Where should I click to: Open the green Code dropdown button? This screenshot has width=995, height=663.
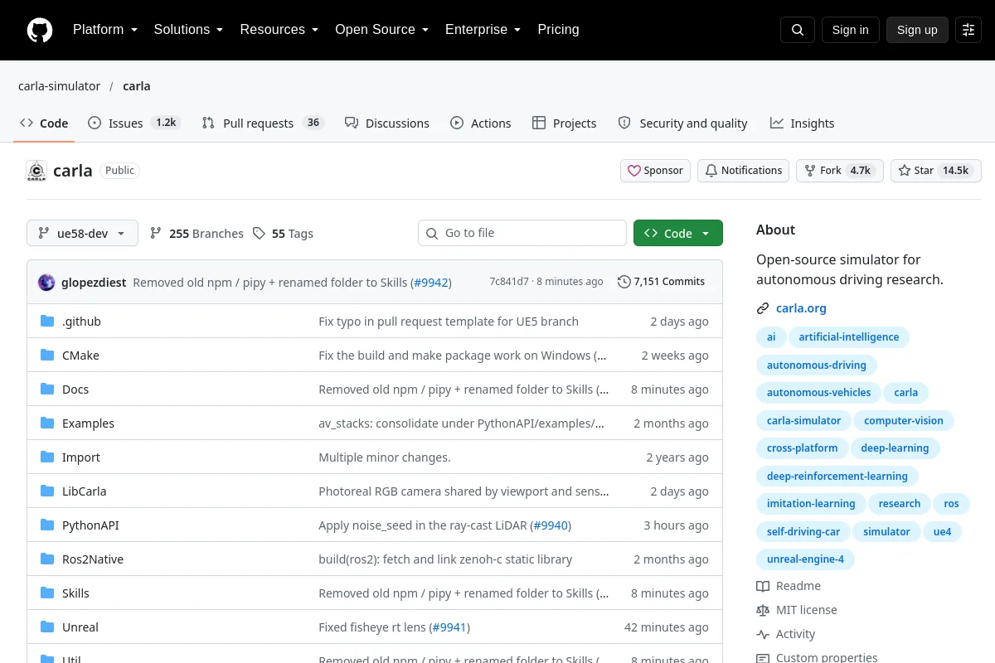point(678,234)
